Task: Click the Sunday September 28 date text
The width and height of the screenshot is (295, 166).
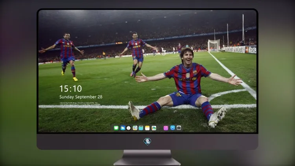Action: point(81,97)
